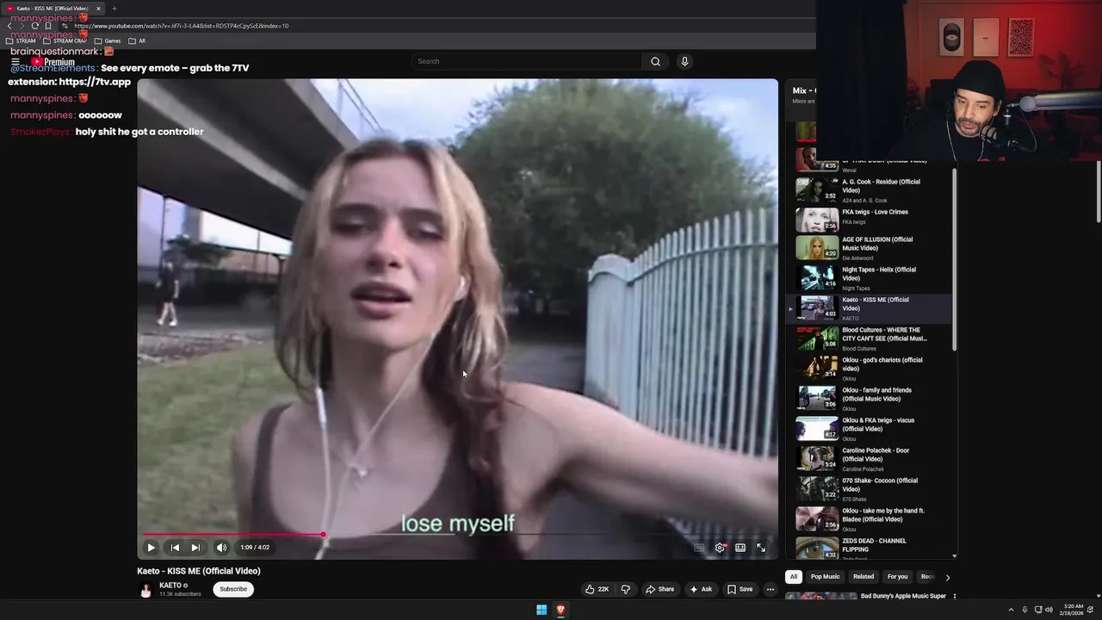This screenshot has width=1102, height=620.
Task: Subscribe to the KAETO channel
Action: 233,589
